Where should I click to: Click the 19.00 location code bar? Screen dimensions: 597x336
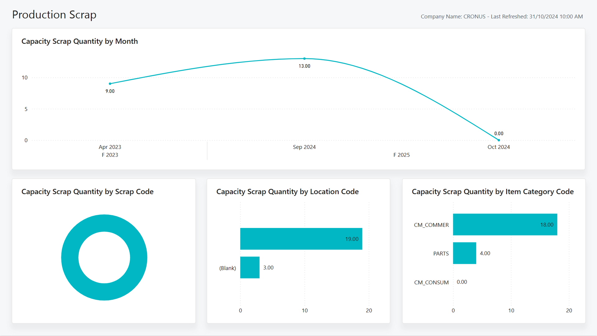pyautogui.click(x=301, y=239)
